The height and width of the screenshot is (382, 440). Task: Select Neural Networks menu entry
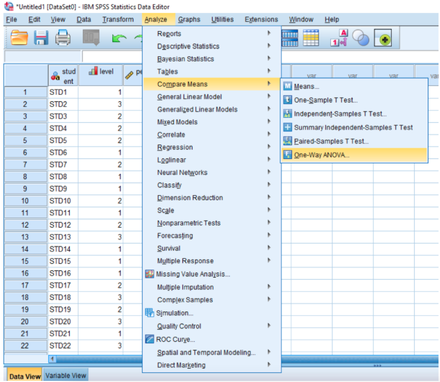pyautogui.click(x=182, y=172)
